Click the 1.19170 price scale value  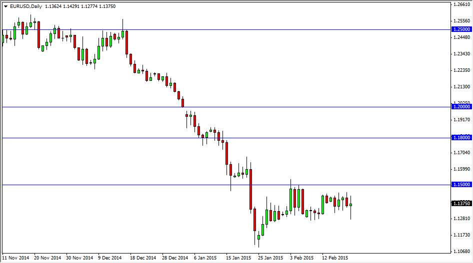462,120
